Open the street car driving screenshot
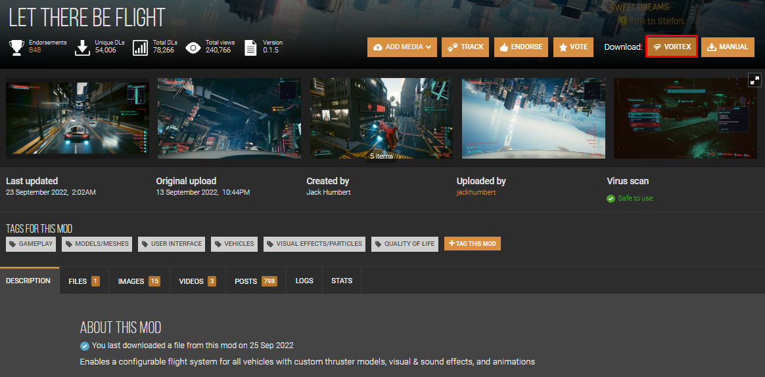The height and width of the screenshot is (377, 765). click(78, 118)
